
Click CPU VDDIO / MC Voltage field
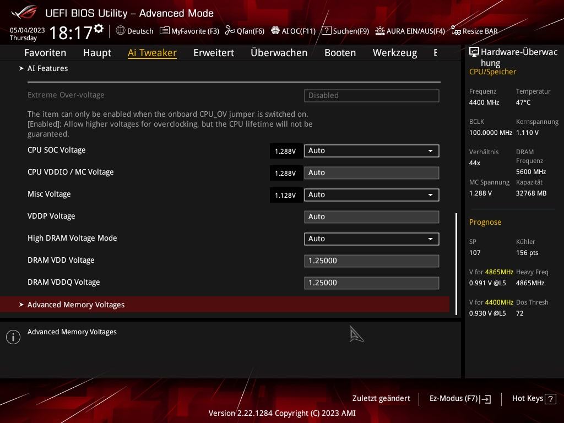click(372, 172)
